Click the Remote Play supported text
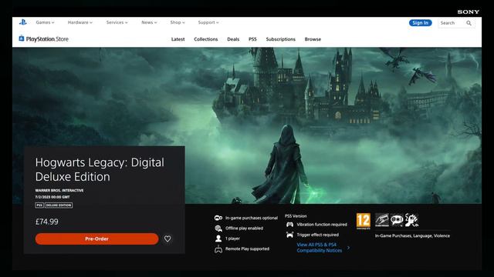494x277 pixels. pos(247,249)
